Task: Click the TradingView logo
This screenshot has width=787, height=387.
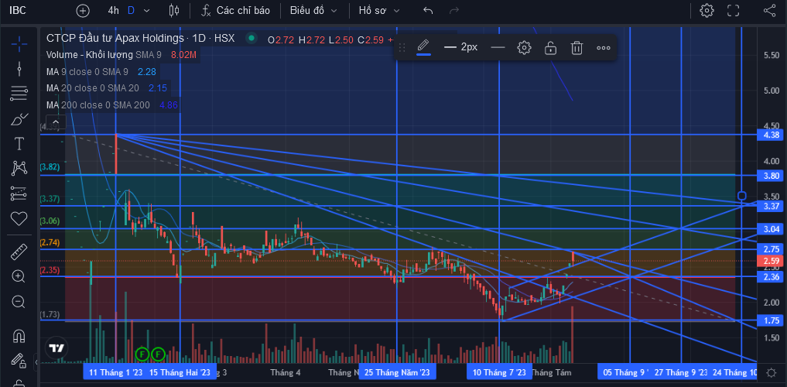Action: 56,348
